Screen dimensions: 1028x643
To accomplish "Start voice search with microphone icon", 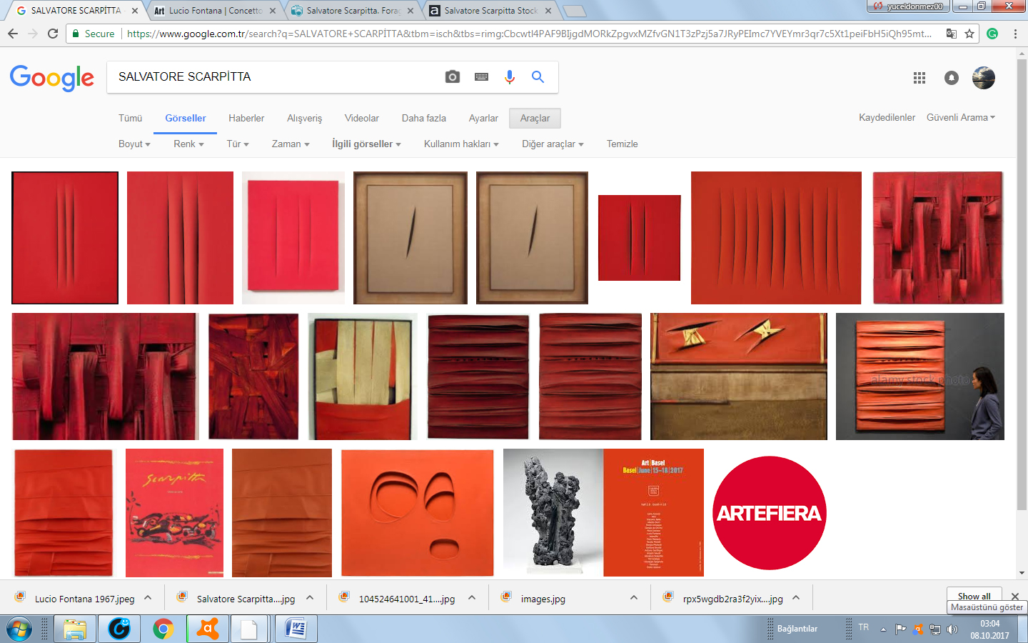I will (x=509, y=77).
